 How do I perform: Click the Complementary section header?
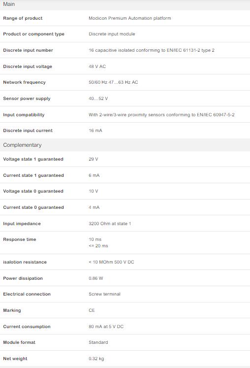click(x=125, y=145)
